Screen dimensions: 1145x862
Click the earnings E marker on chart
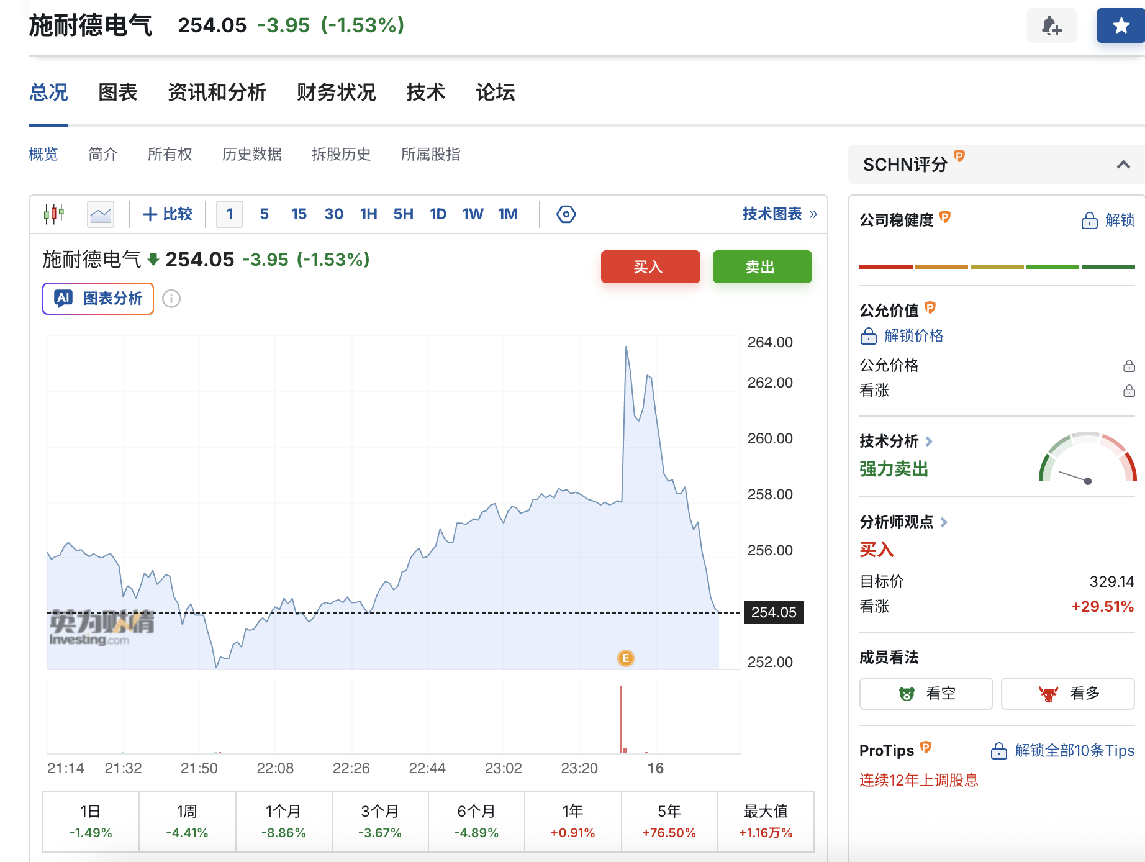point(626,658)
